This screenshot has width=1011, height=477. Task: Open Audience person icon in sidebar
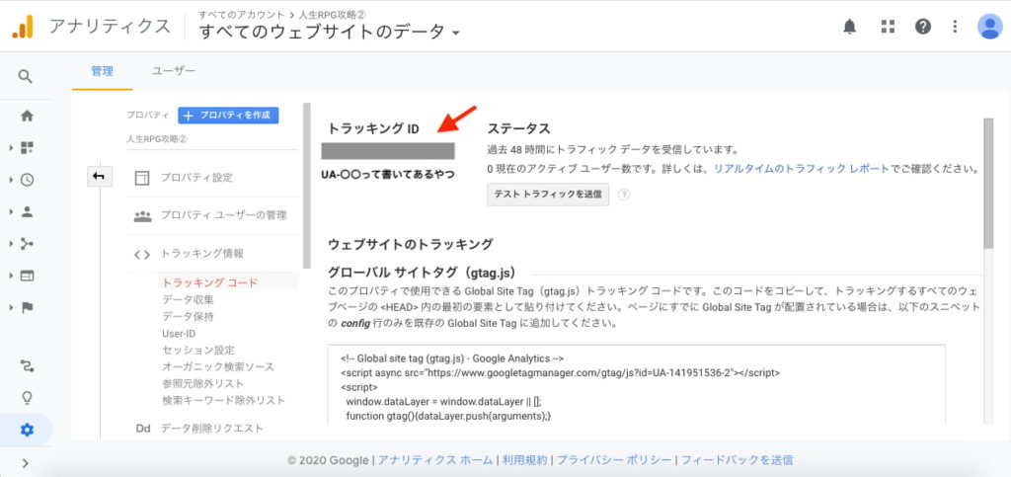[x=27, y=211]
